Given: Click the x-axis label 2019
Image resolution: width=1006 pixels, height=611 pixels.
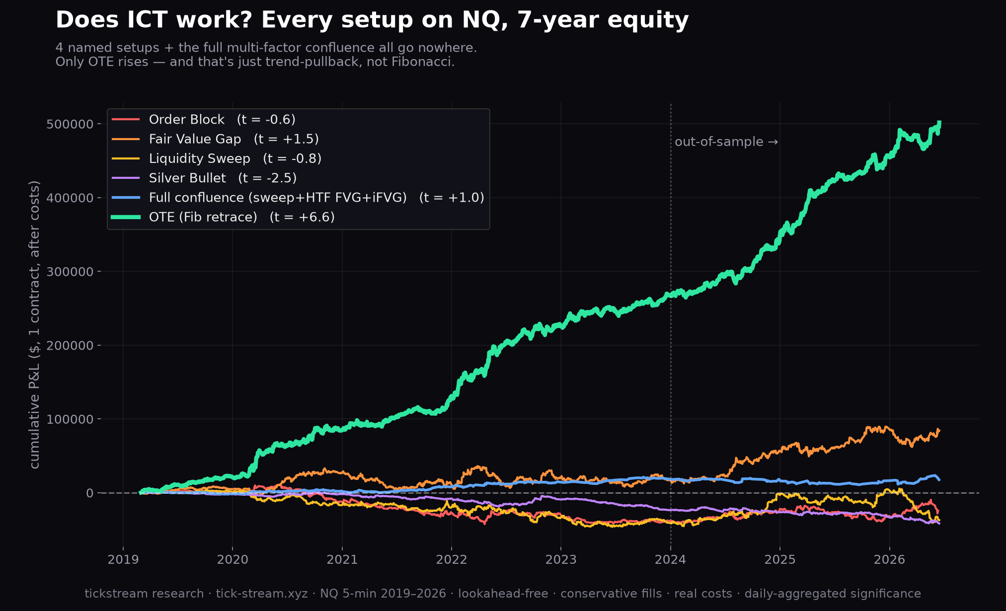Looking at the screenshot, I should 123,560.
